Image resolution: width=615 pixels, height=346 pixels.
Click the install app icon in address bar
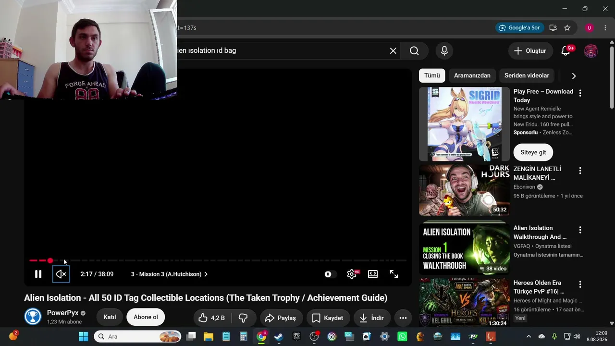pyautogui.click(x=553, y=28)
